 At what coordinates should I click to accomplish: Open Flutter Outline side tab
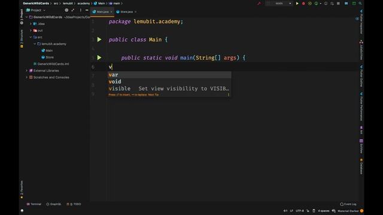coord(361,76)
